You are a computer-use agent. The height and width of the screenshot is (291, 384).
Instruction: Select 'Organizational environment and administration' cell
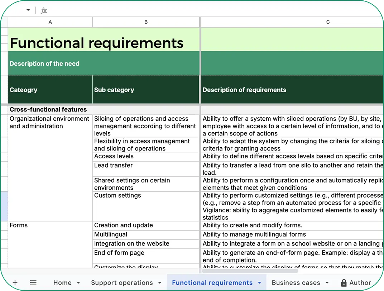pyautogui.click(x=50, y=168)
